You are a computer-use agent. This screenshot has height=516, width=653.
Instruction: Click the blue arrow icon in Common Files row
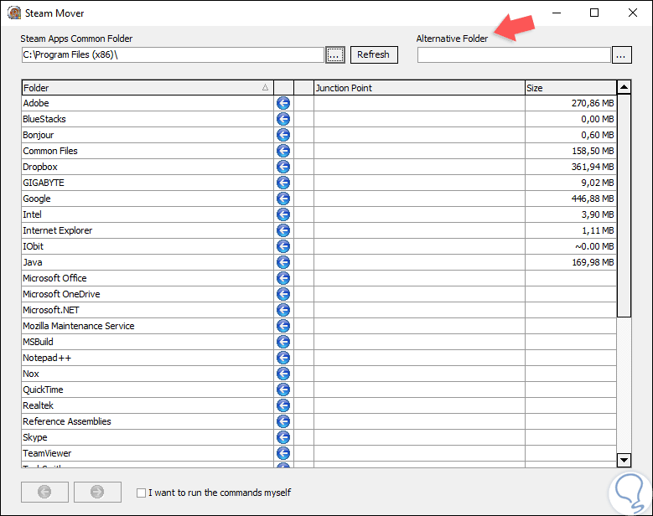283,151
